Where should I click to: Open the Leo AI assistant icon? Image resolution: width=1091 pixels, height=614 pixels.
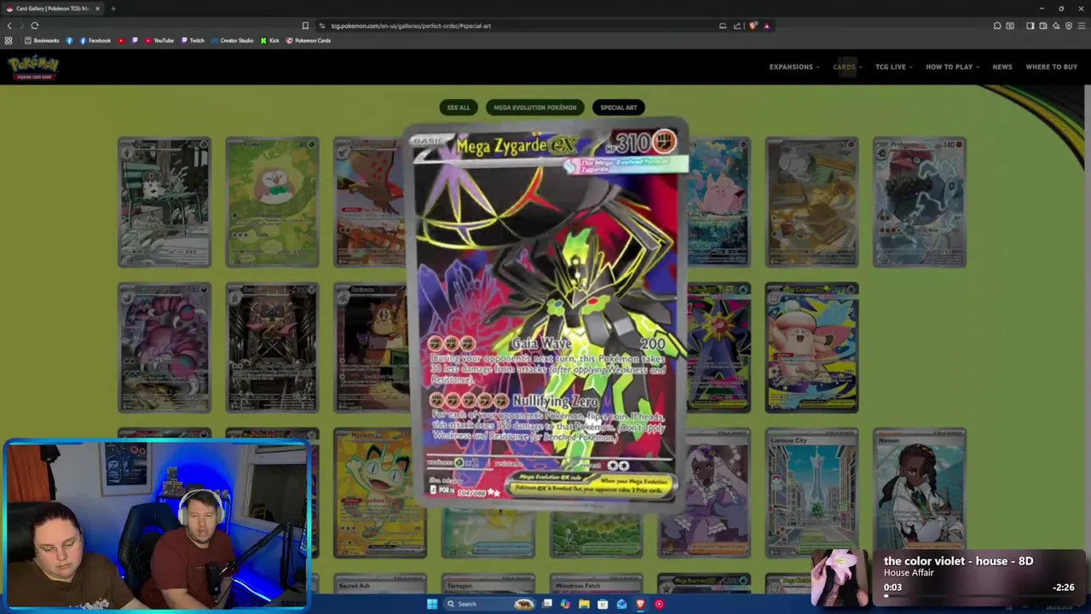tap(1055, 26)
